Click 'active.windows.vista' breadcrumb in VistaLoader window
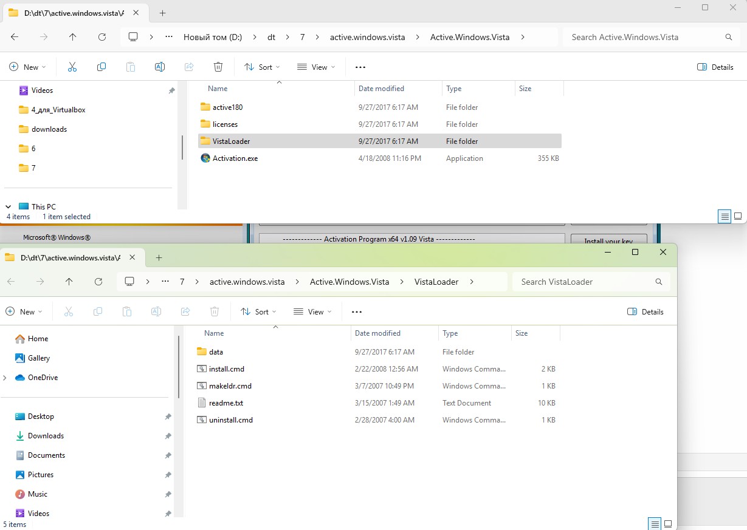This screenshot has height=530, width=747. coord(247,282)
